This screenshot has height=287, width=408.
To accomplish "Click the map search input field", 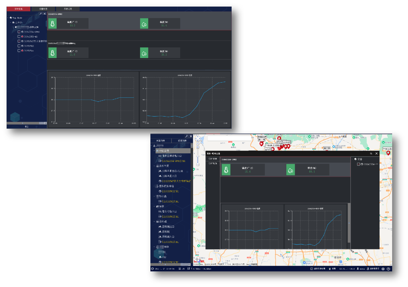I will [x=229, y=138].
